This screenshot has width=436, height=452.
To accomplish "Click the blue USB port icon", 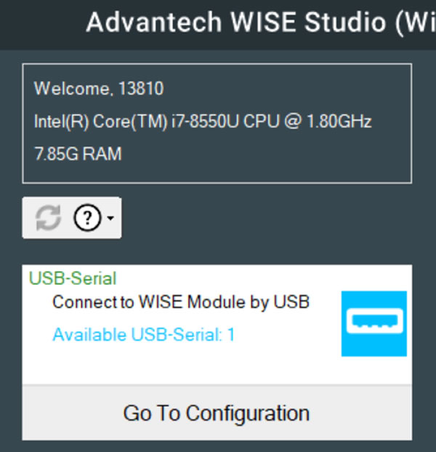I will [374, 323].
